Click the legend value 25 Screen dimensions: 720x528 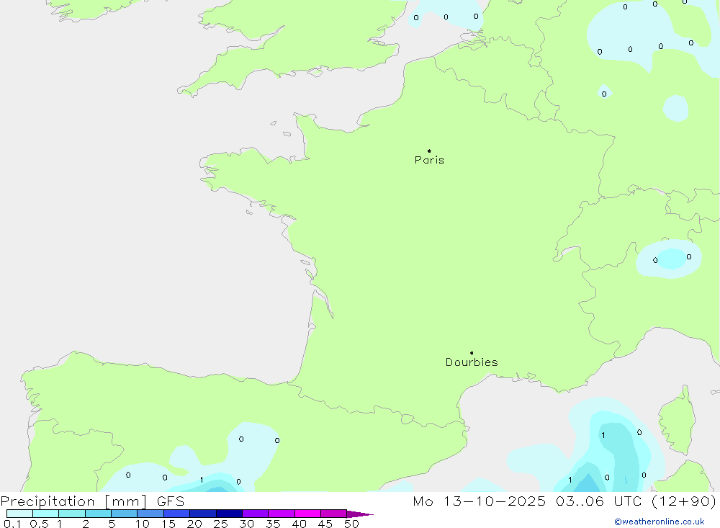pos(221,524)
